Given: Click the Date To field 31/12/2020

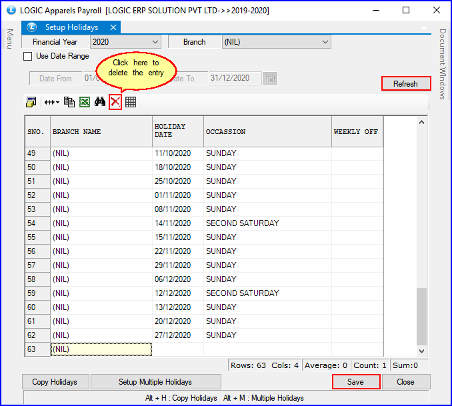Looking at the screenshot, I should click(x=235, y=78).
